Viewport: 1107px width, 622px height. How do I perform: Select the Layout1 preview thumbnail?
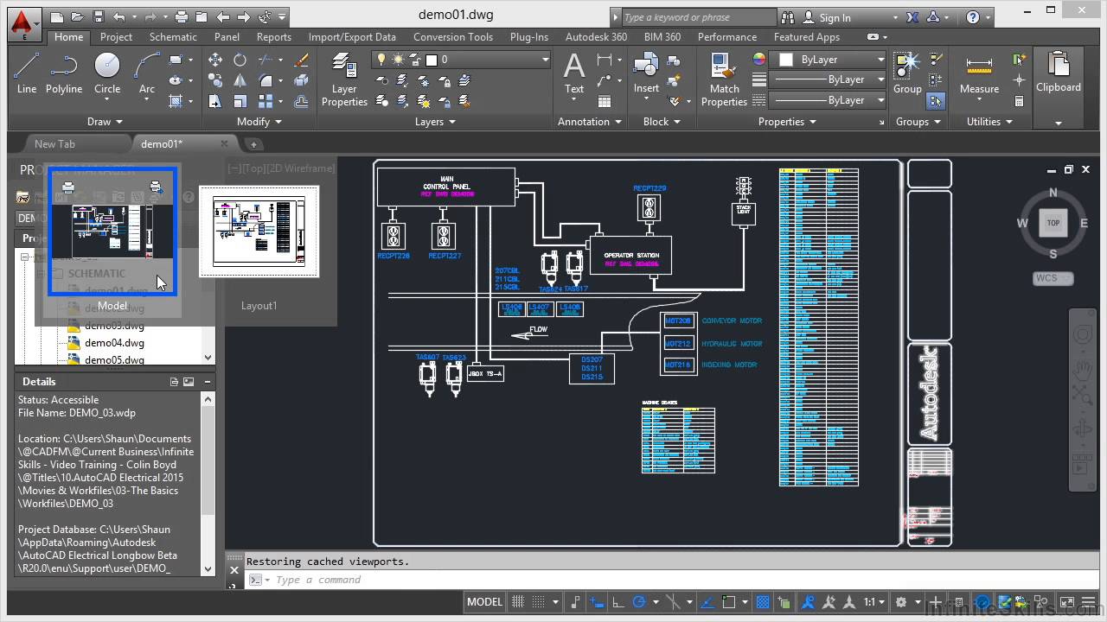(259, 231)
